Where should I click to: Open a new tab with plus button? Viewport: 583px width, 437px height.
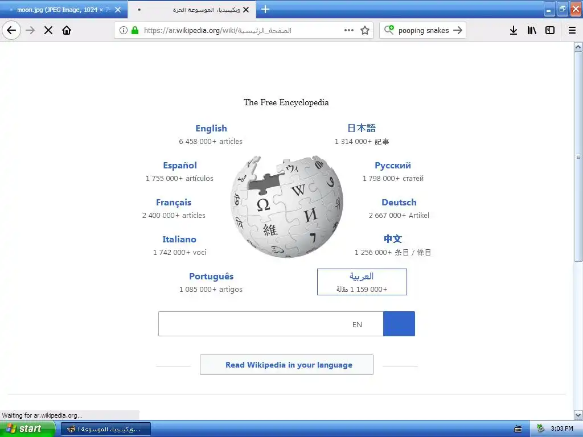click(265, 9)
